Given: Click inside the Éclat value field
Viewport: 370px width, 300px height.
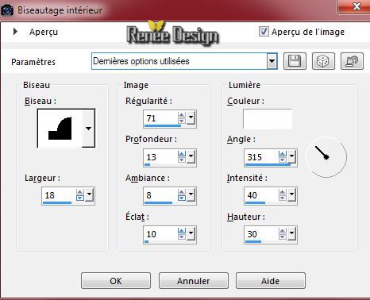Looking at the screenshot, I should click(x=161, y=234).
